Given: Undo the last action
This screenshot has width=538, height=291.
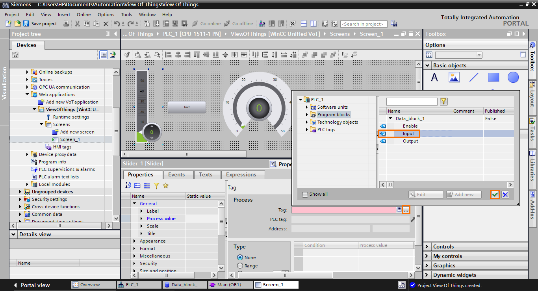Looking at the screenshot, I should coord(117,24).
